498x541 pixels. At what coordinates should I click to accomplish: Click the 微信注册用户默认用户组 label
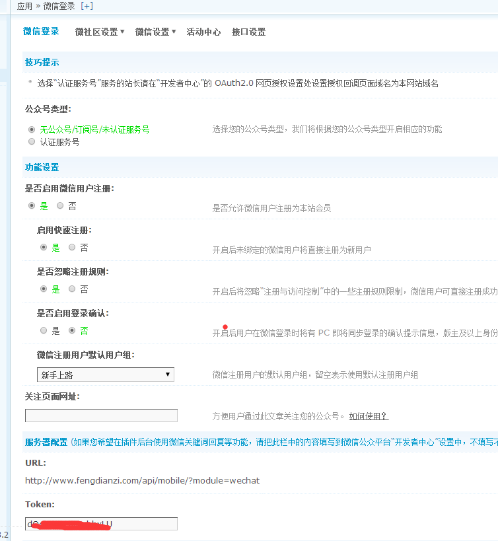[x=85, y=355]
